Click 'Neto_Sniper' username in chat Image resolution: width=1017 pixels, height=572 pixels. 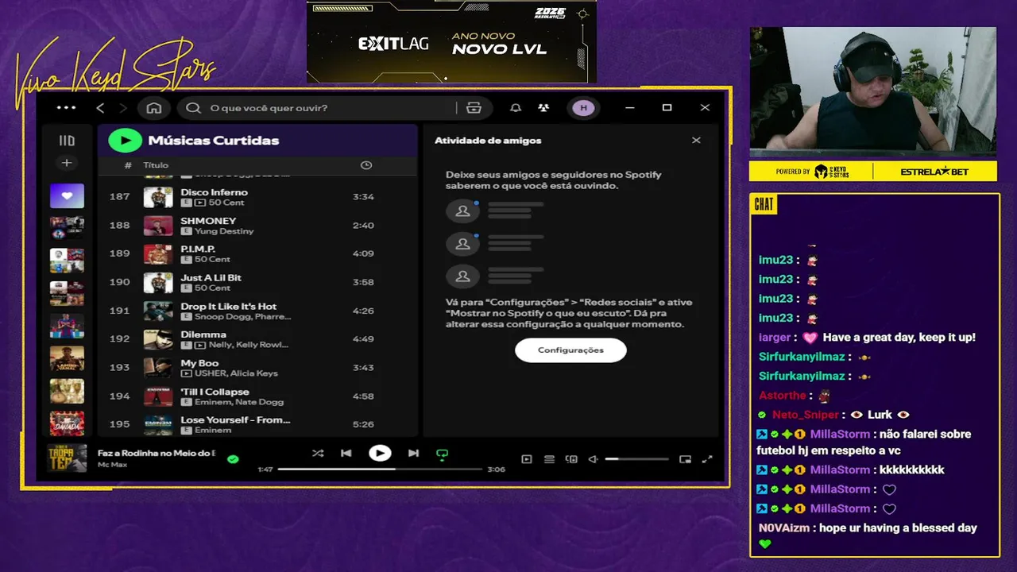pos(805,415)
